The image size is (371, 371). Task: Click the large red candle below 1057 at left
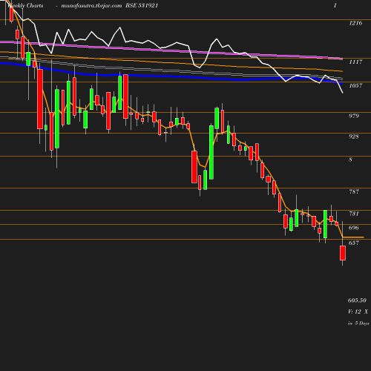point(40,99)
